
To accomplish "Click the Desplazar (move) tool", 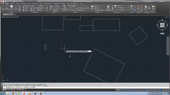I will pyautogui.click(x=26, y=6).
